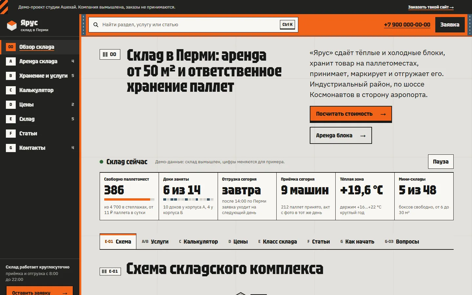Open the Класс склада tab
The image size is (472, 295).
(x=278, y=242)
